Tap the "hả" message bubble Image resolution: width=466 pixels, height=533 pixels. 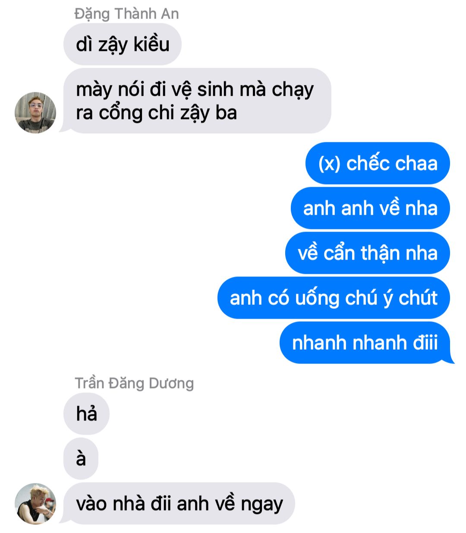(x=86, y=414)
